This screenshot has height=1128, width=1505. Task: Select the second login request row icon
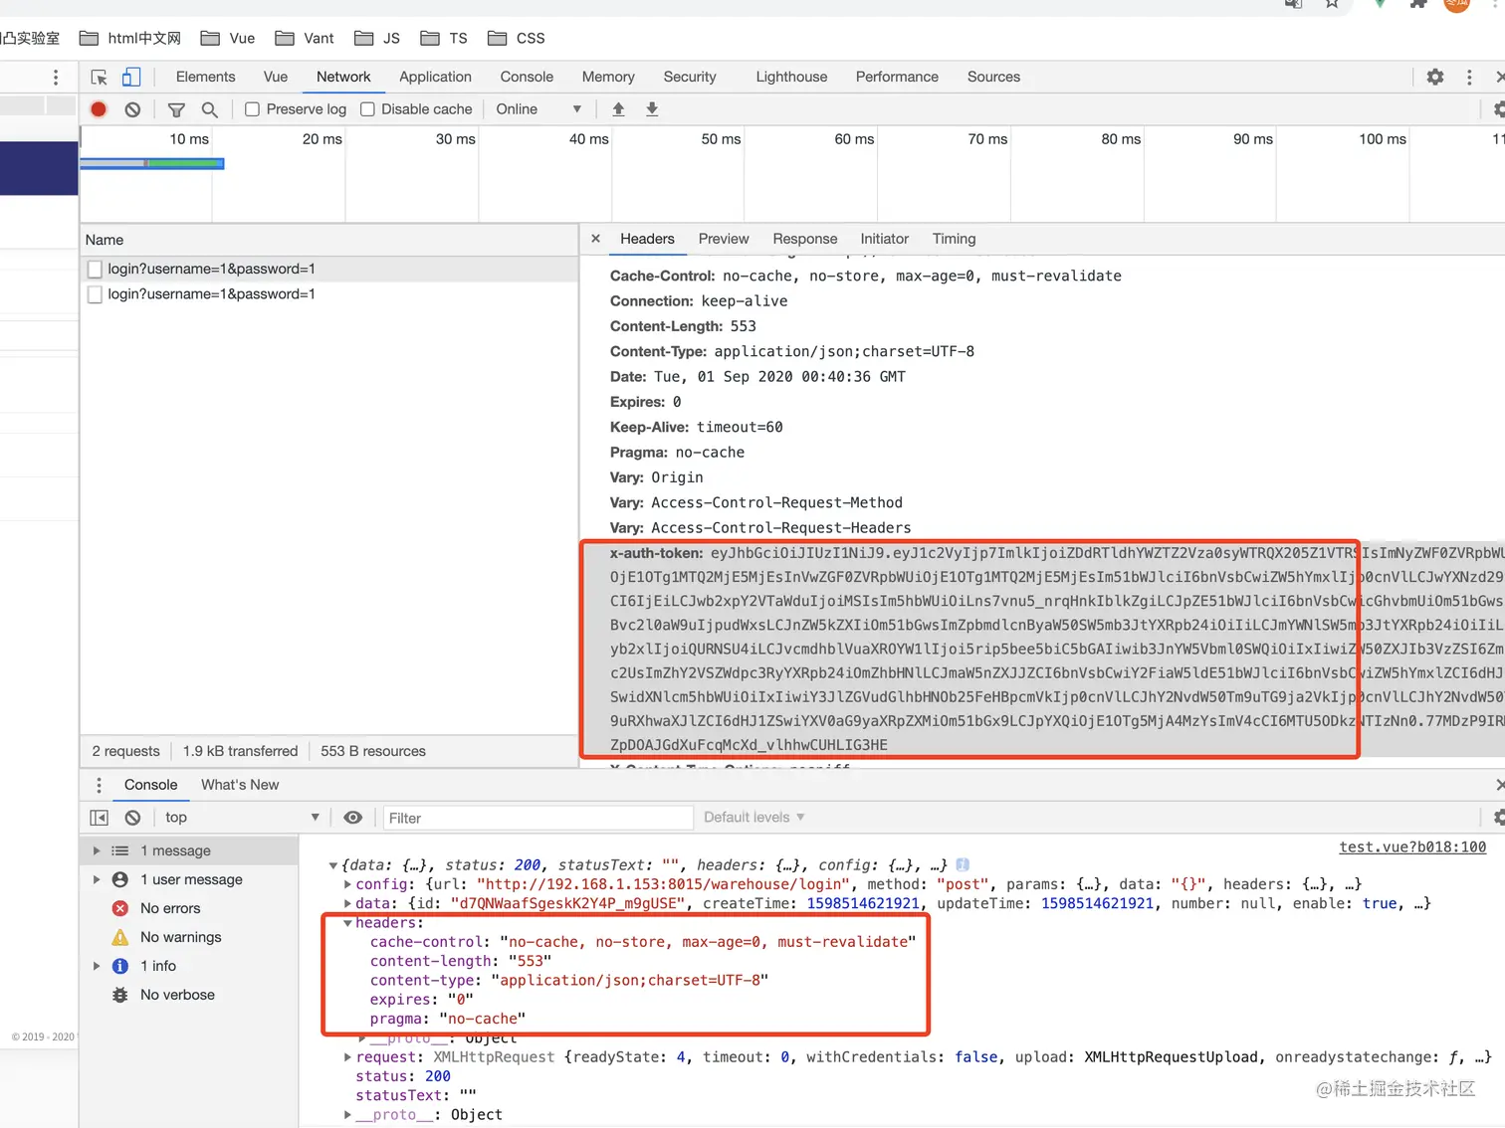tap(95, 294)
